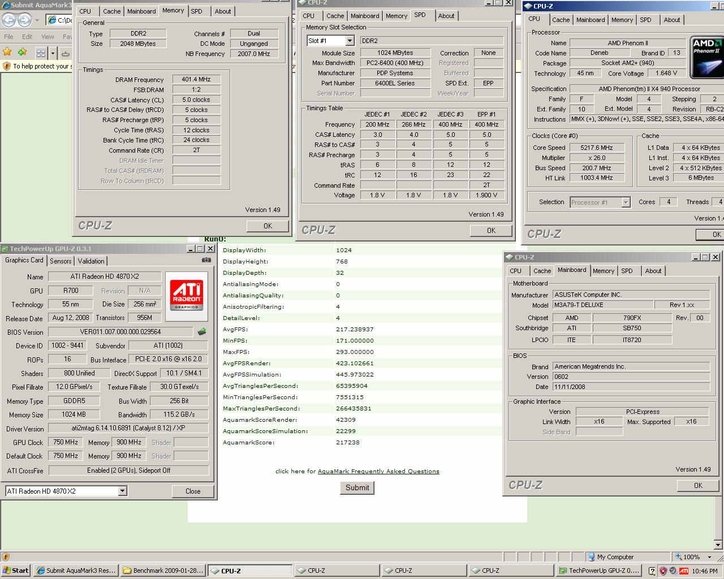Click the IE page icon in address bar
Screen dimensions: 724x579
tap(53, 20)
